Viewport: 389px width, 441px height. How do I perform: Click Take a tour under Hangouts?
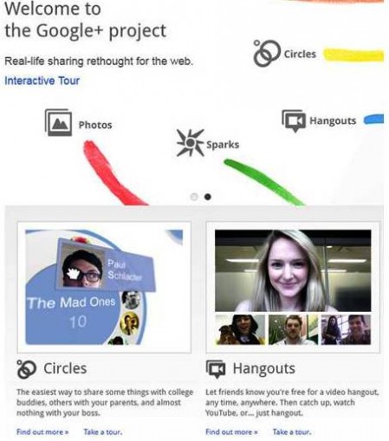pos(292,431)
